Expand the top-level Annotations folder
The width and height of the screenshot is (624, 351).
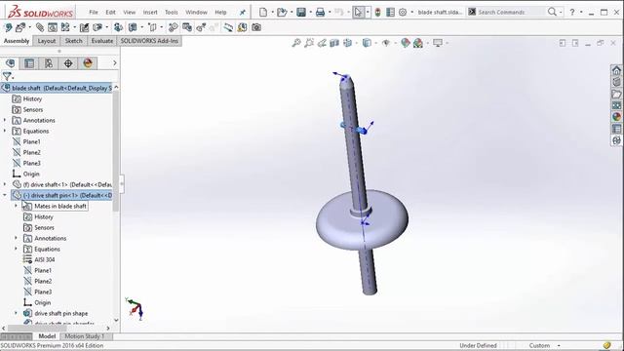click(5, 120)
